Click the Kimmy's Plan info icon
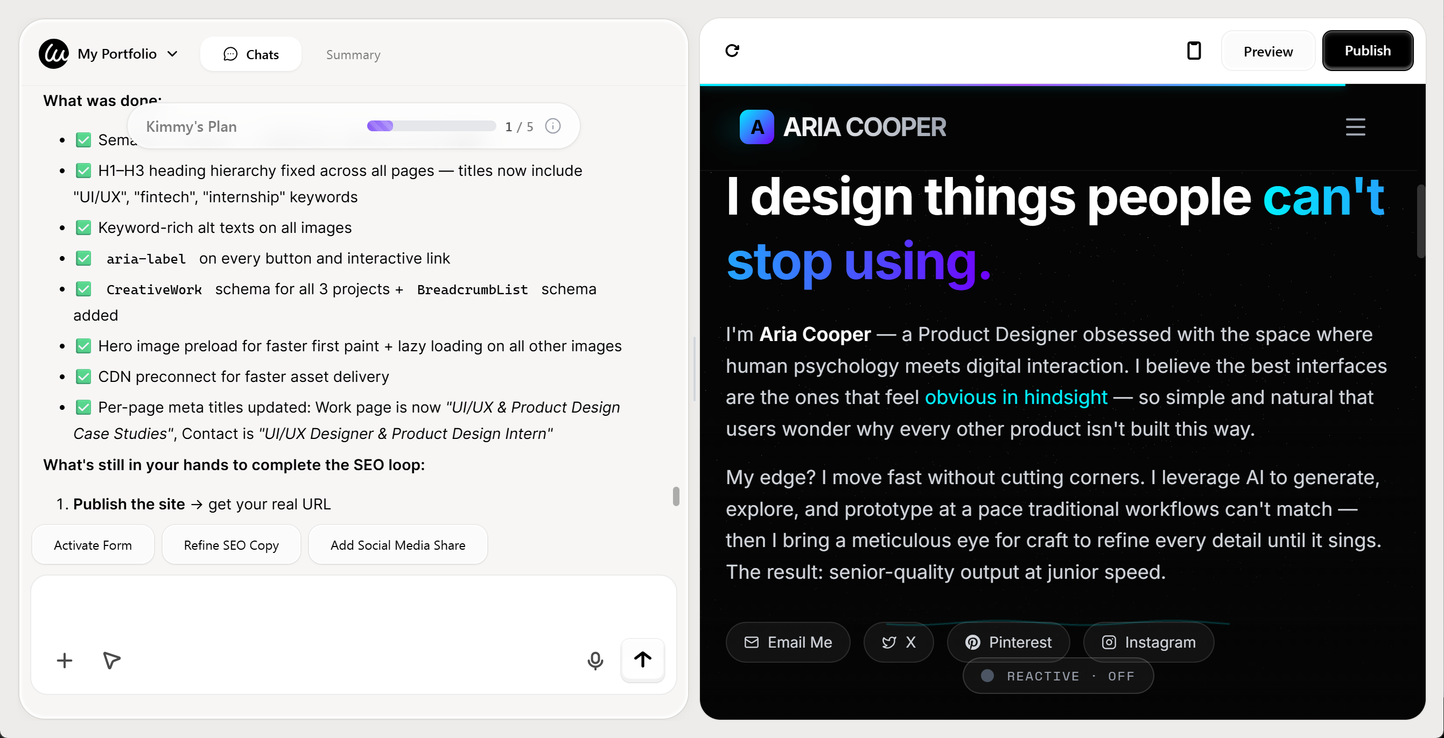The width and height of the screenshot is (1444, 738). (x=553, y=126)
